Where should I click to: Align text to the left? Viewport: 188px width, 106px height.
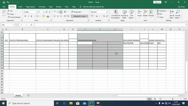pos(55,16)
